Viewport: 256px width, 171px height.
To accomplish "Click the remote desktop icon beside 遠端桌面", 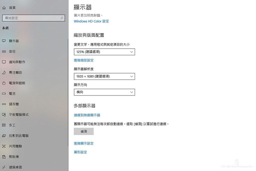I will [x=4, y=167].
